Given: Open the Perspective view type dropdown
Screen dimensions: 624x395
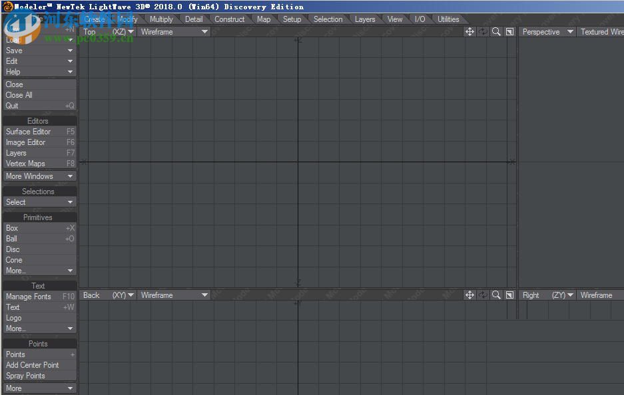Looking at the screenshot, I should tap(547, 32).
